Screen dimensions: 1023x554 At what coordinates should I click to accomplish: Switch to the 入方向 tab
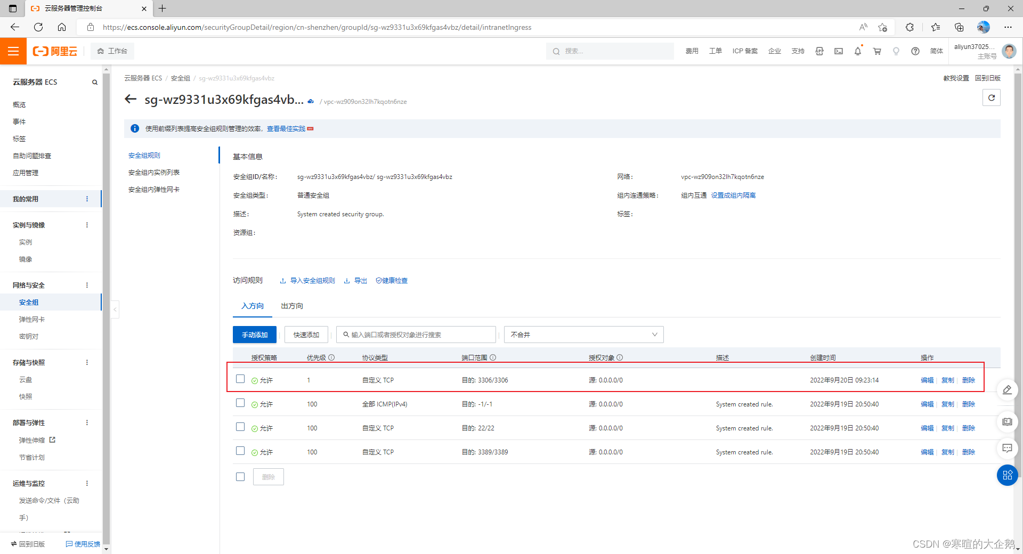[253, 306]
